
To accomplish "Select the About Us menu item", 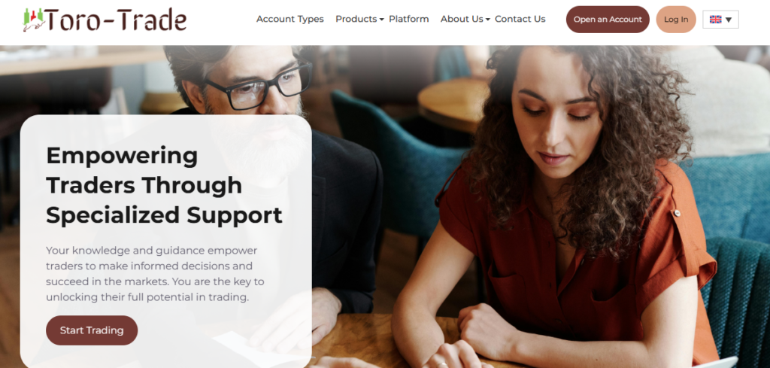I will click(x=462, y=19).
